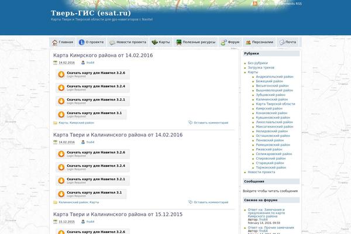Download Навител 3.2.6 map in Кимрский post
This screenshot has height=234, width=351.
coord(92,74)
